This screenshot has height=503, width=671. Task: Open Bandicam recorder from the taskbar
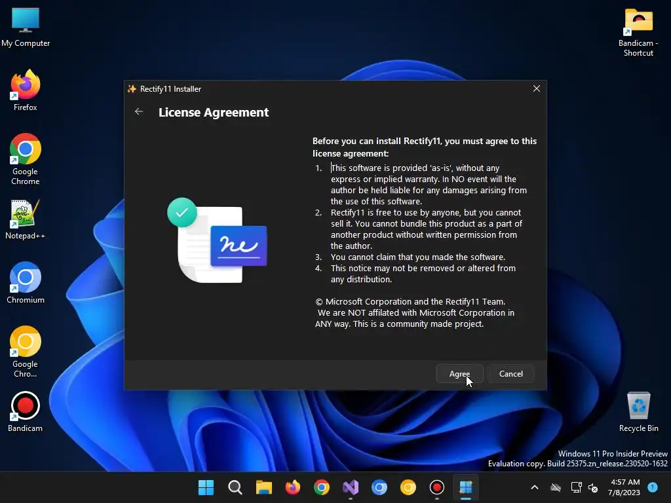click(437, 487)
